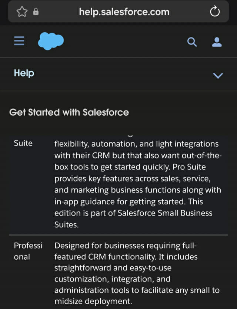
Task: Open the hamburger navigation menu
Action: pyautogui.click(x=19, y=41)
